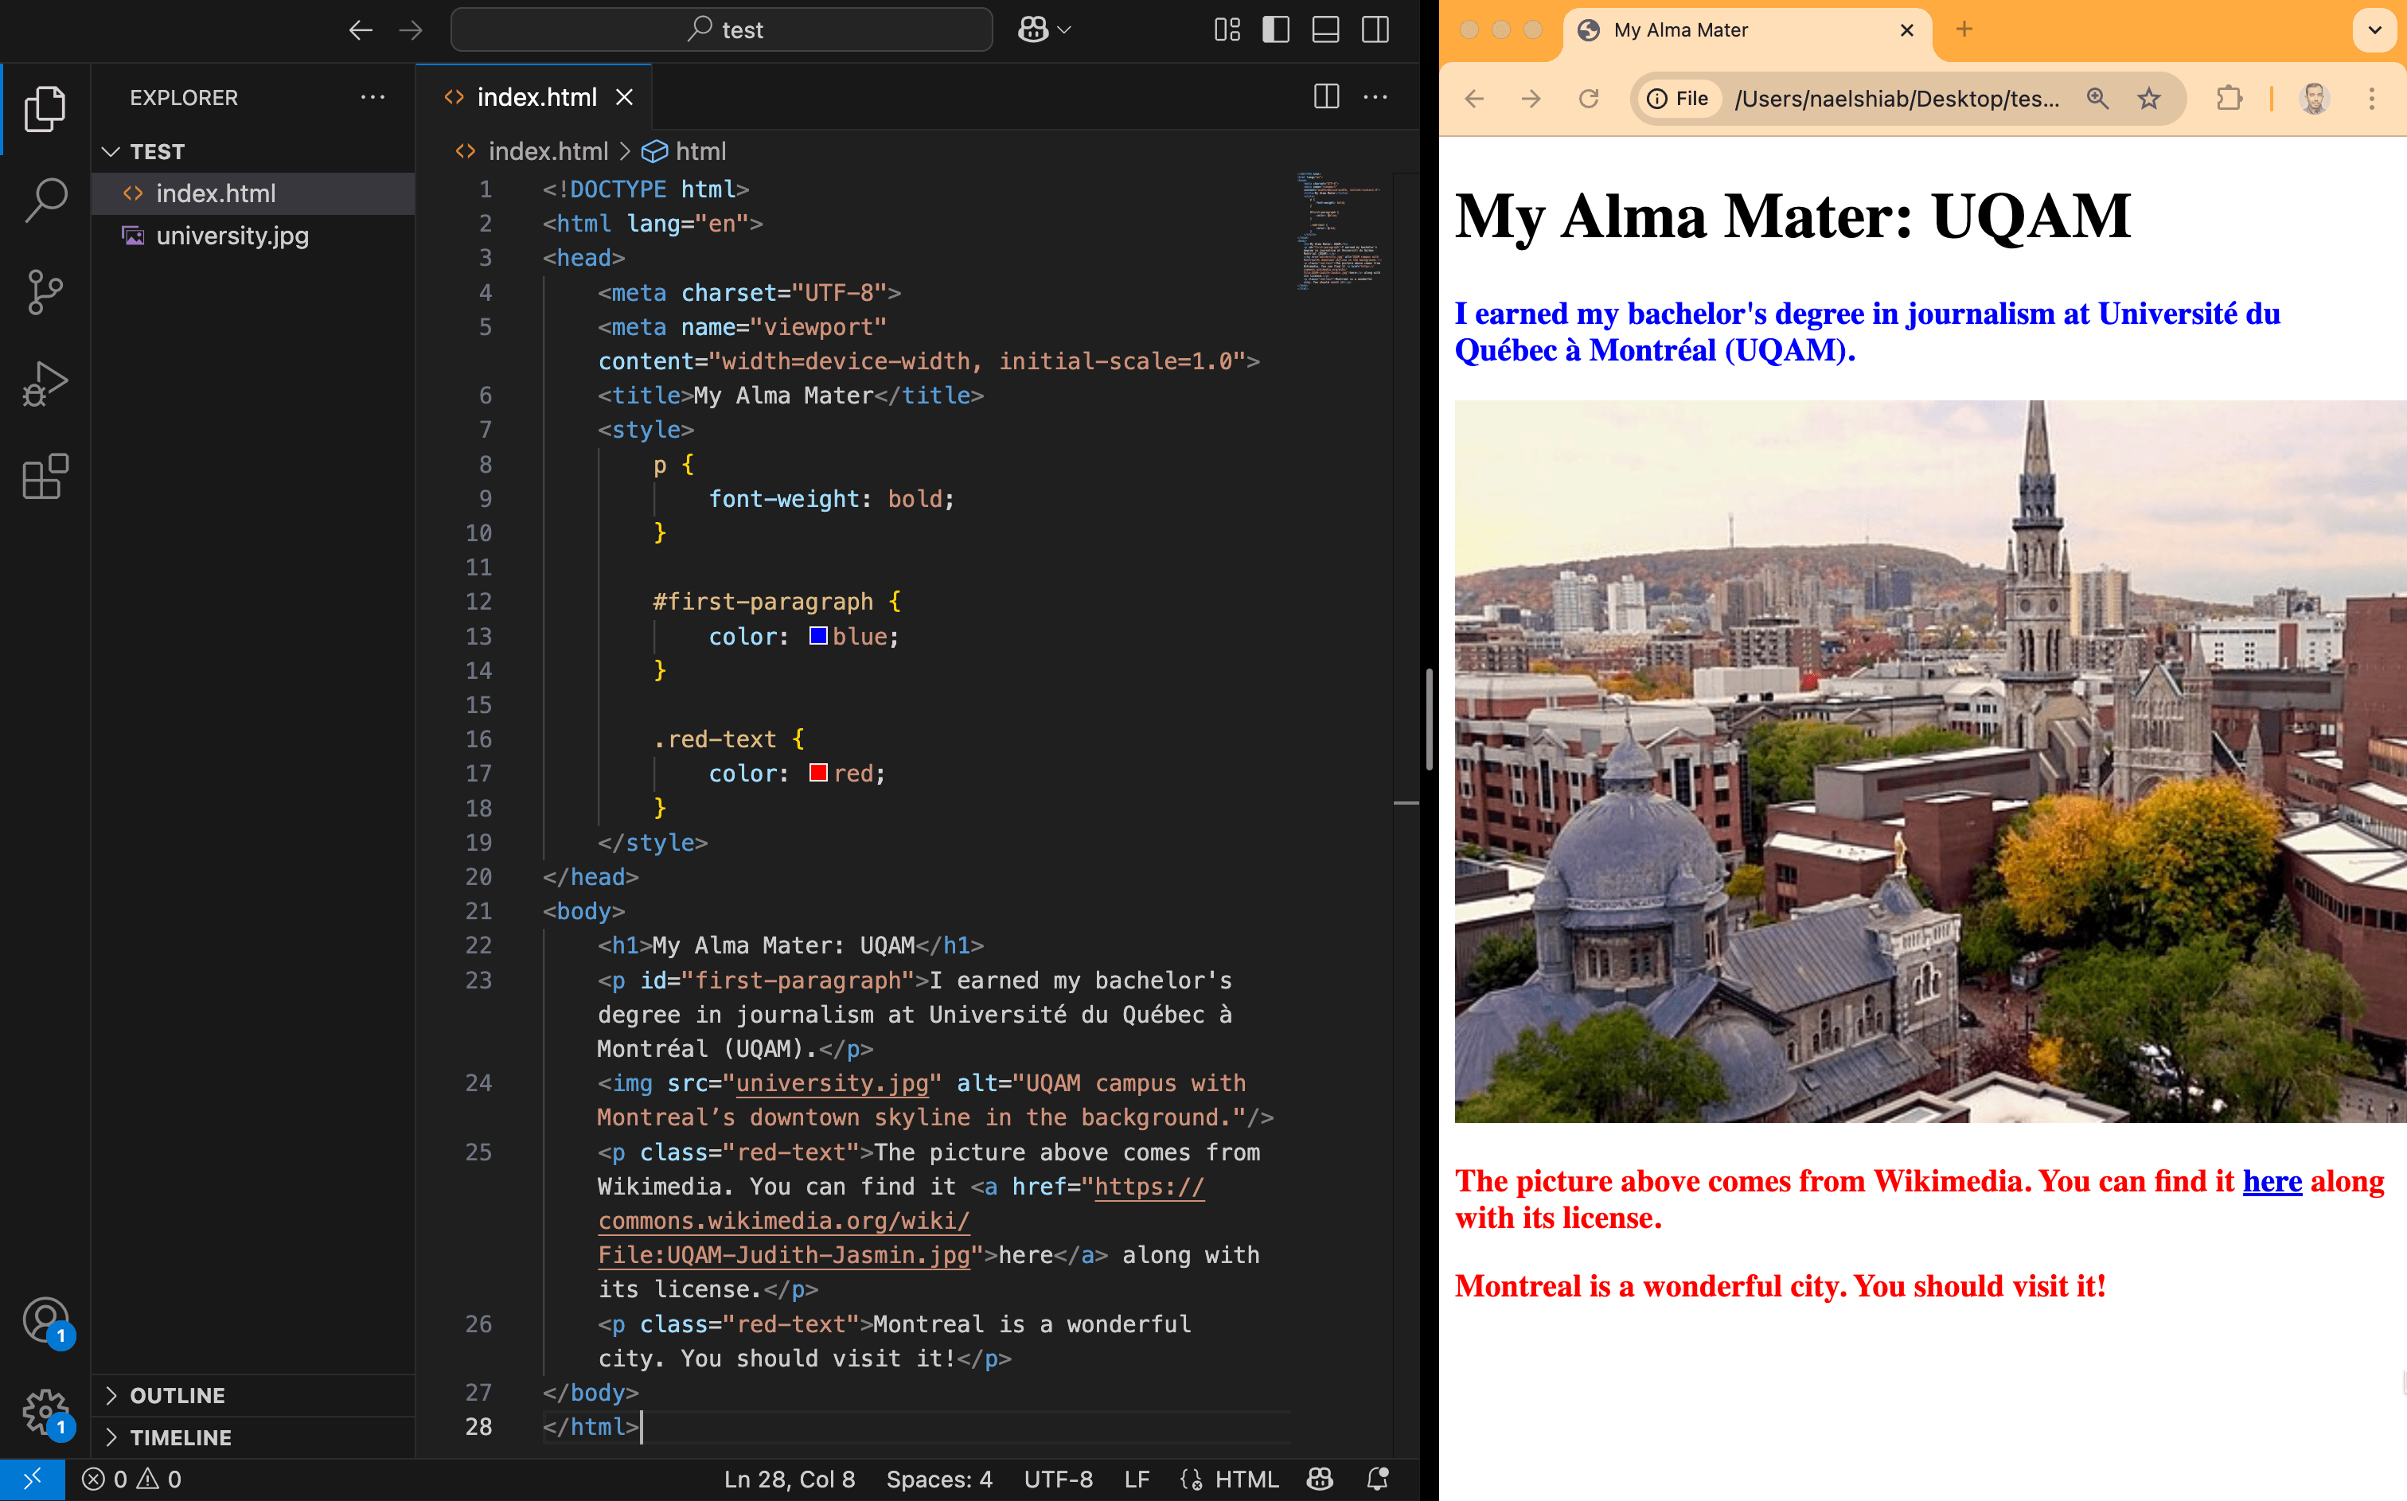The width and height of the screenshot is (2407, 1501).
Task: Open the Extensions view
Action: (45, 477)
